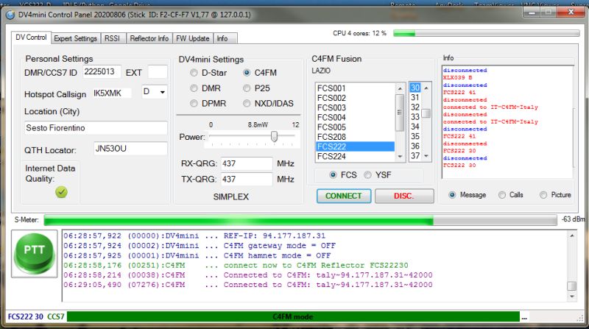Click the FCS222 30 status bar text
The image size is (589, 329).
(26, 316)
